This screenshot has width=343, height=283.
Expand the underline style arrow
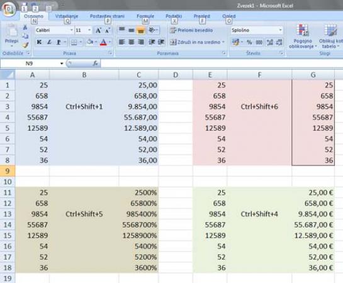65,42
